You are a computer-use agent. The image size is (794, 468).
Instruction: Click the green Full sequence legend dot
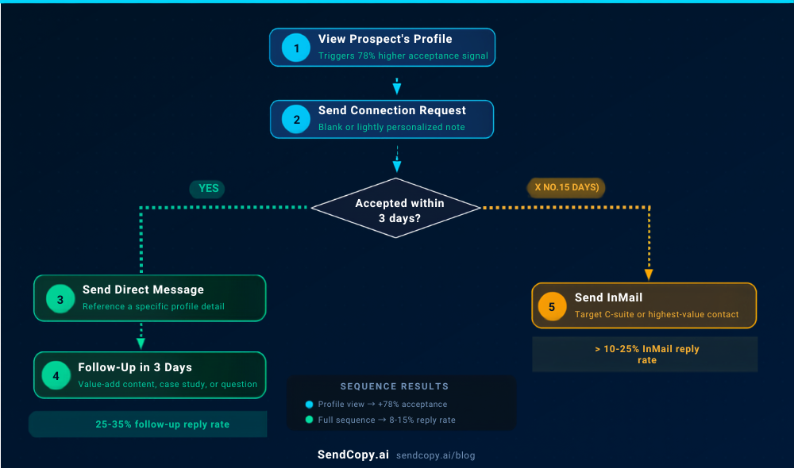310,420
